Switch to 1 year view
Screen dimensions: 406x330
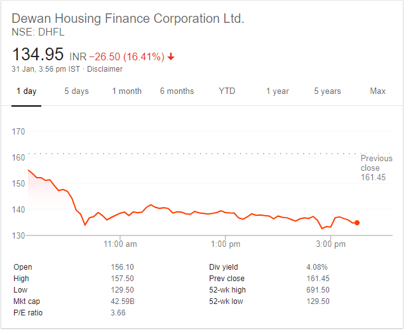point(277,91)
